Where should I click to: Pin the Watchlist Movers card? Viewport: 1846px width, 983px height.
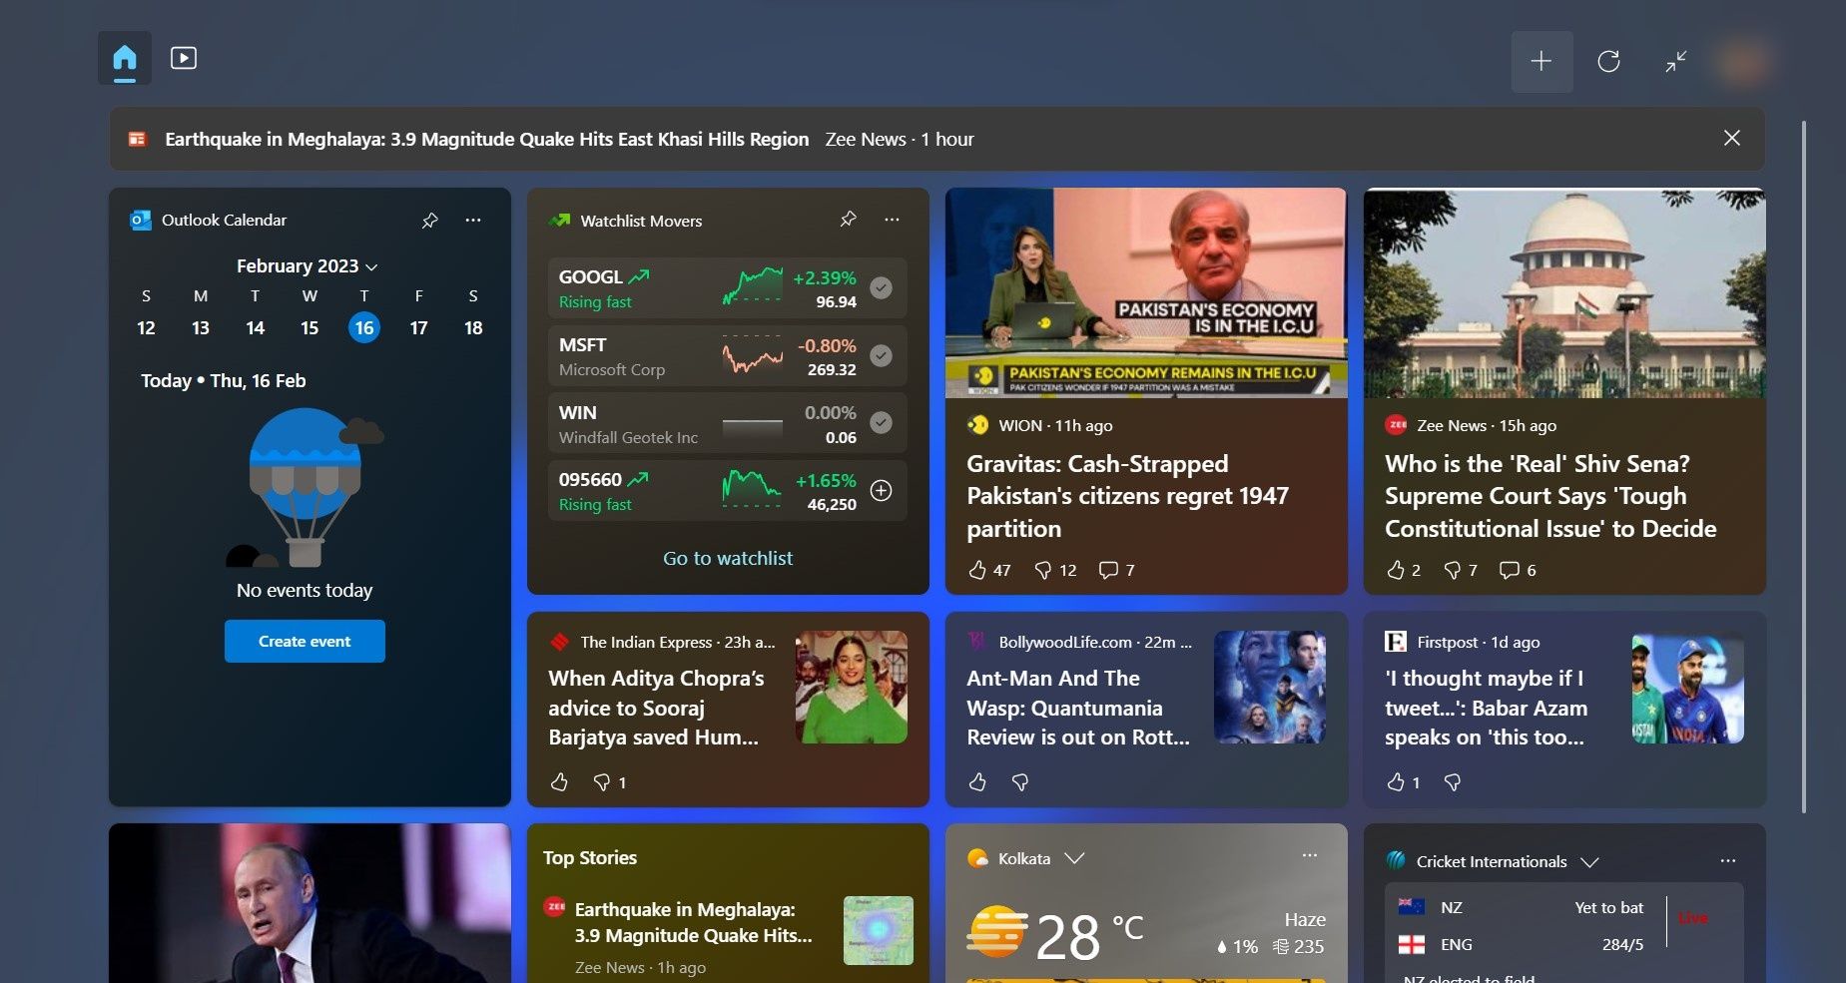(x=848, y=219)
